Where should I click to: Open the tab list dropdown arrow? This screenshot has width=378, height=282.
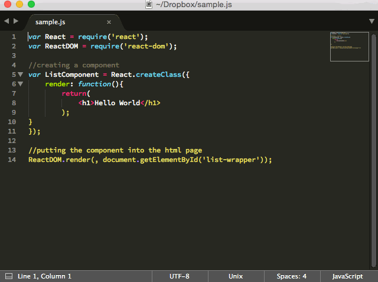[372, 21]
